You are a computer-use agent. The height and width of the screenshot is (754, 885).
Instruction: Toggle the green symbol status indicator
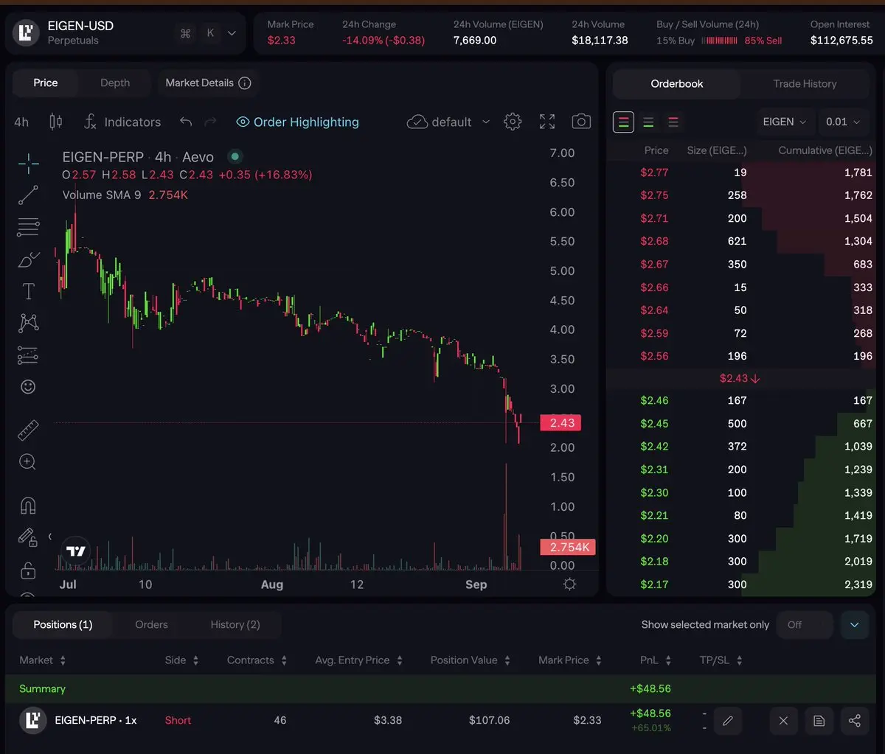click(x=235, y=156)
